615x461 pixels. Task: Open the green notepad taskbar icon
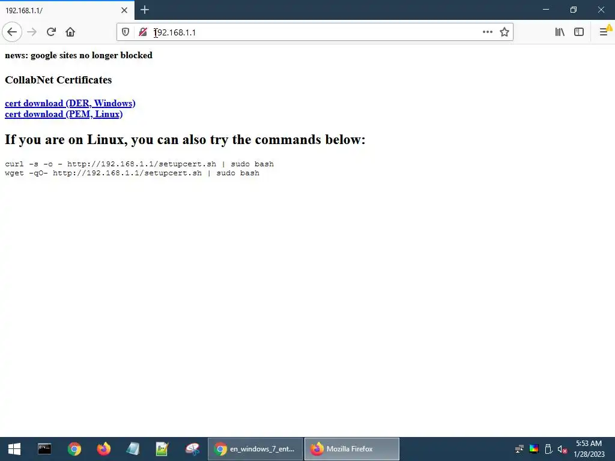coord(162,449)
